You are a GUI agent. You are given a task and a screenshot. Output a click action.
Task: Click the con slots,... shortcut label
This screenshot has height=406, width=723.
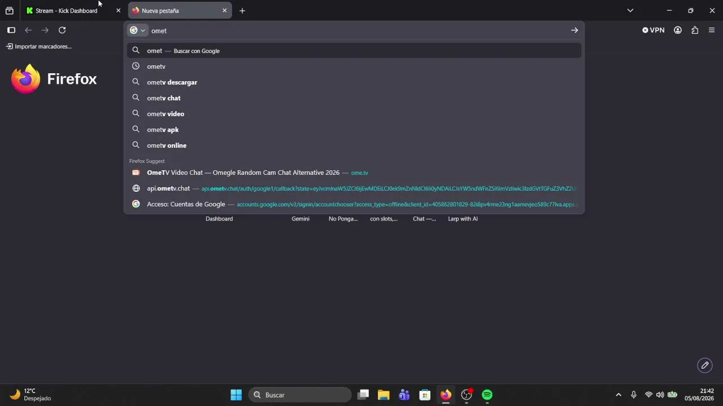point(384,219)
